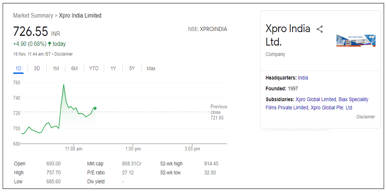386x193 pixels.
Task: Select the YTD chart tab
Action: tap(94, 68)
